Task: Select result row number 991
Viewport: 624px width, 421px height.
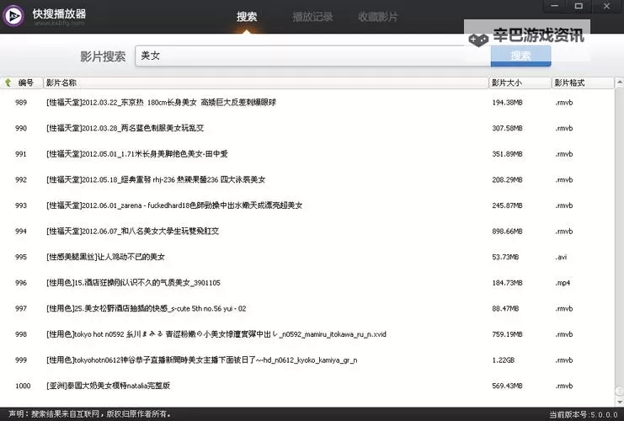Action: [307, 154]
